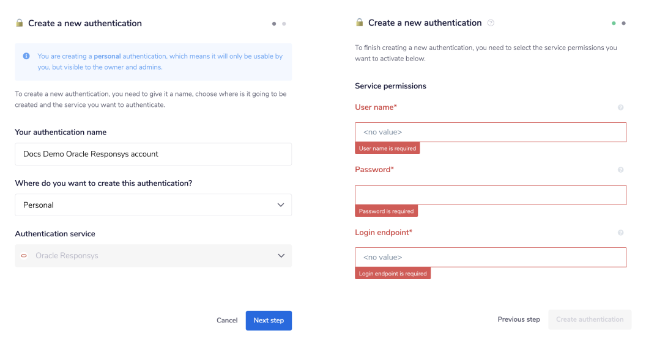Open the help tooltip for Password field
646x345 pixels.
click(620, 170)
